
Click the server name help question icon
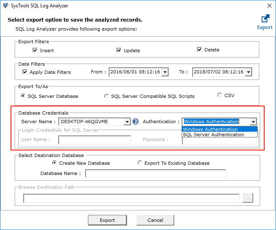(136, 122)
